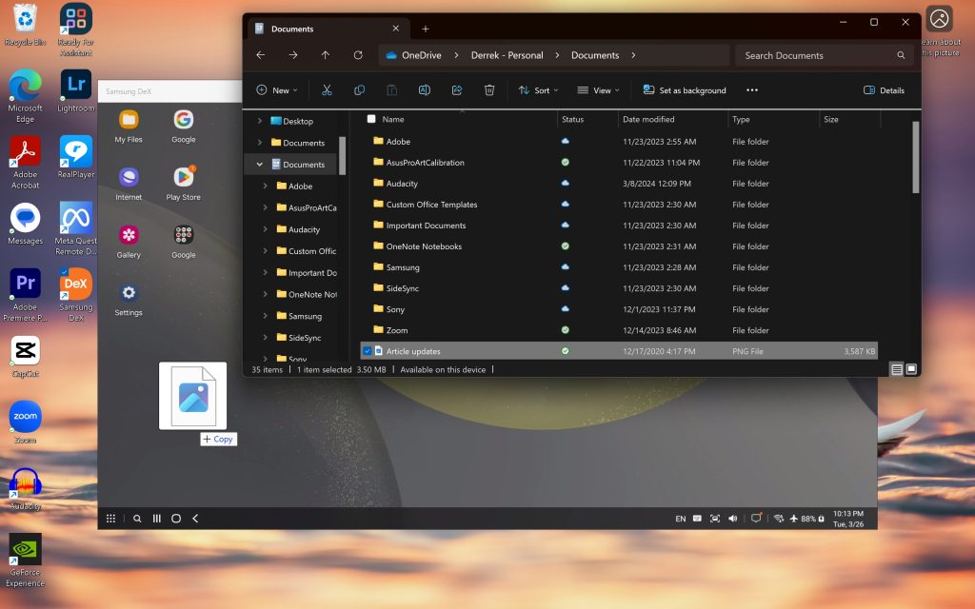975x609 pixels.
Task: Add a new Explorer tab
Action: [x=426, y=29]
